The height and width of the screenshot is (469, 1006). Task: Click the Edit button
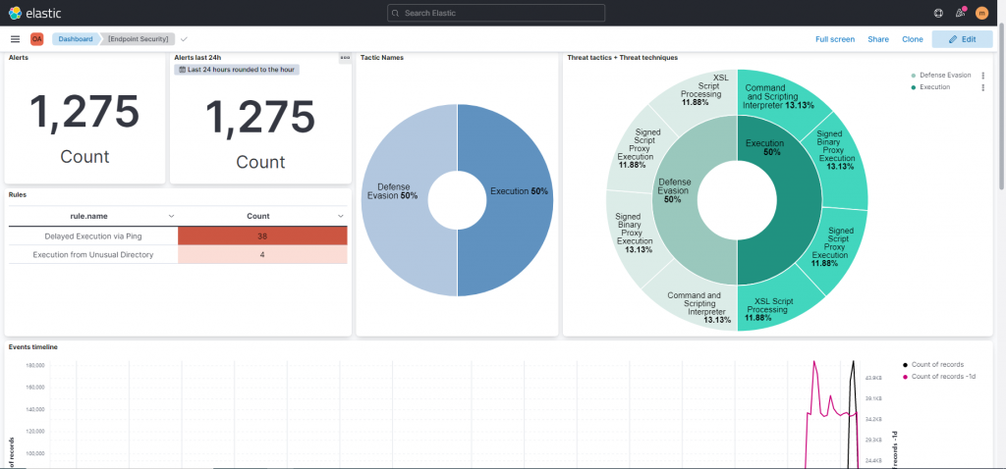tap(963, 39)
